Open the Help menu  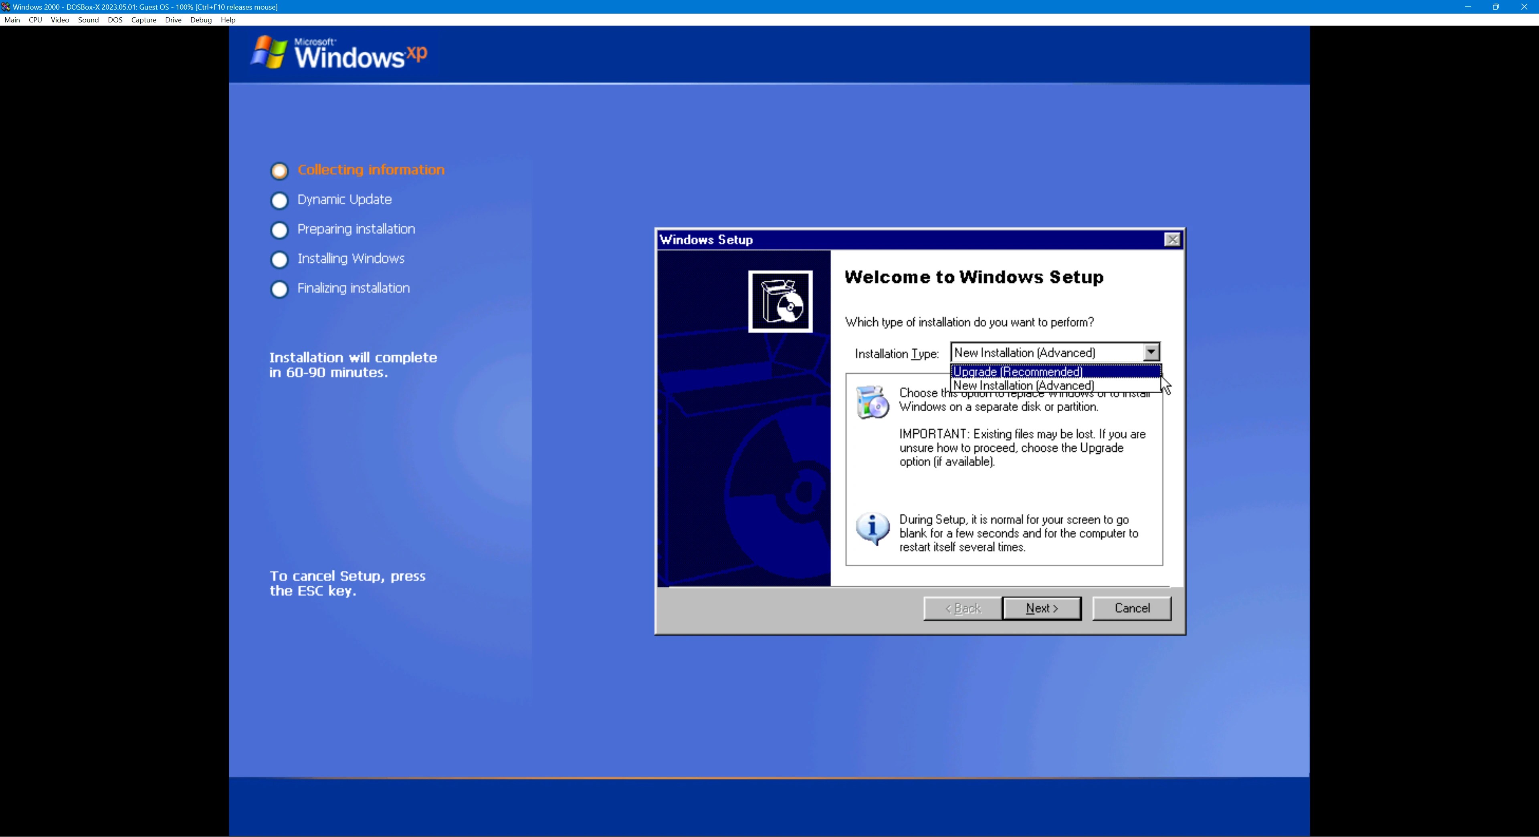(228, 20)
